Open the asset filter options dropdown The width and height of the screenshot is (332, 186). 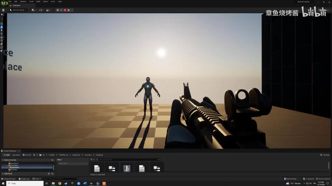coord(92,160)
